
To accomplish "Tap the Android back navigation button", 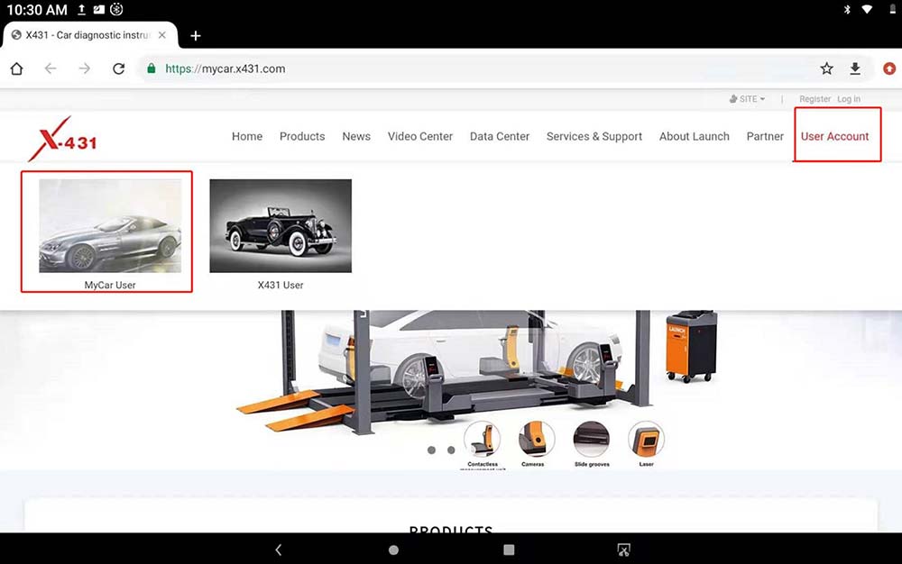I will [279, 550].
